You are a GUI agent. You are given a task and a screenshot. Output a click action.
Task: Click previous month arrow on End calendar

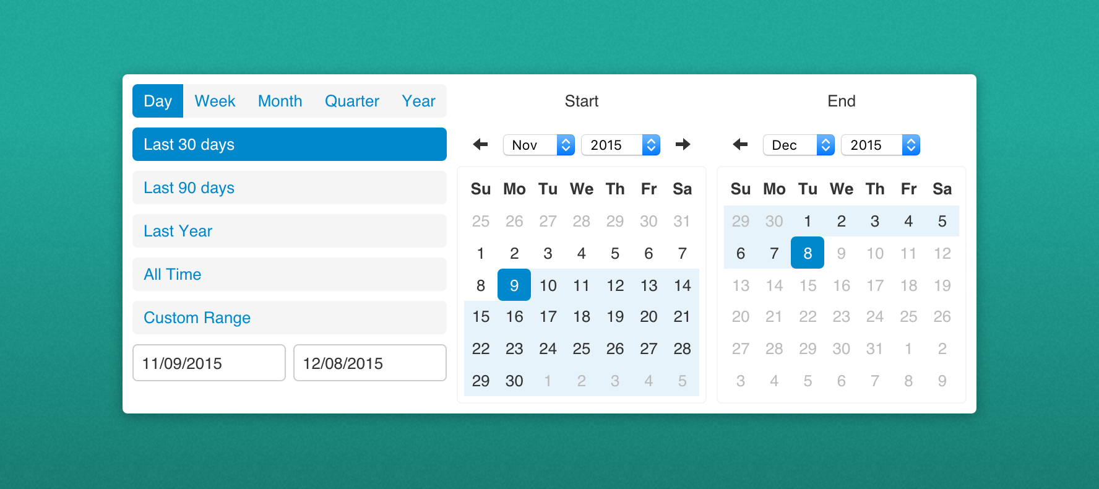click(x=740, y=145)
